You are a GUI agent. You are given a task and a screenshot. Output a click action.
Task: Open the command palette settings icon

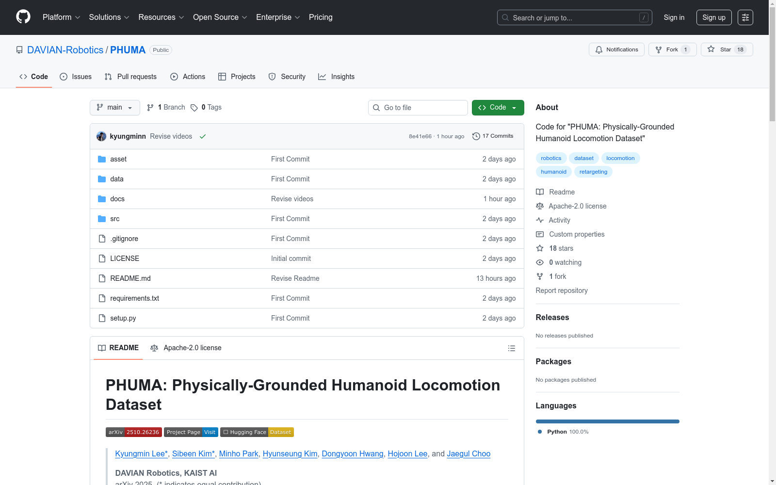pos(745,17)
